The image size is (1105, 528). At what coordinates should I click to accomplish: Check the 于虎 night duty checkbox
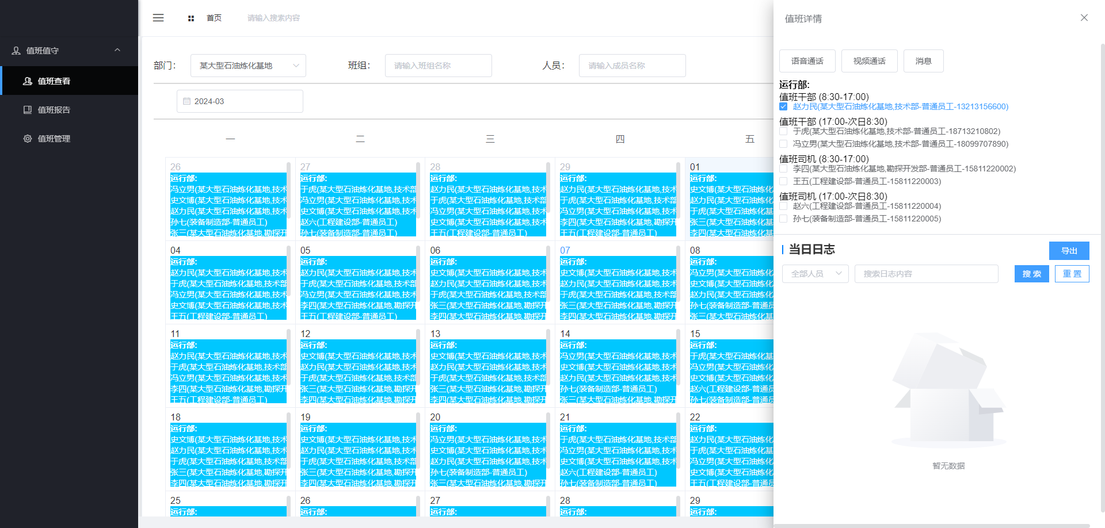[783, 131]
